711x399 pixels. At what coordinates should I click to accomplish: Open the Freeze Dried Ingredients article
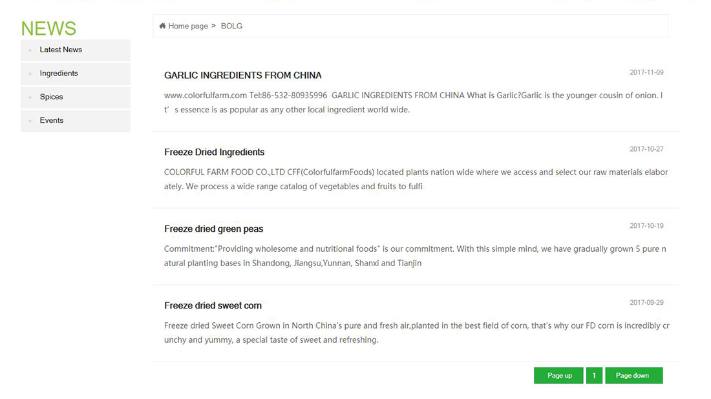pyautogui.click(x=214, y=152)
